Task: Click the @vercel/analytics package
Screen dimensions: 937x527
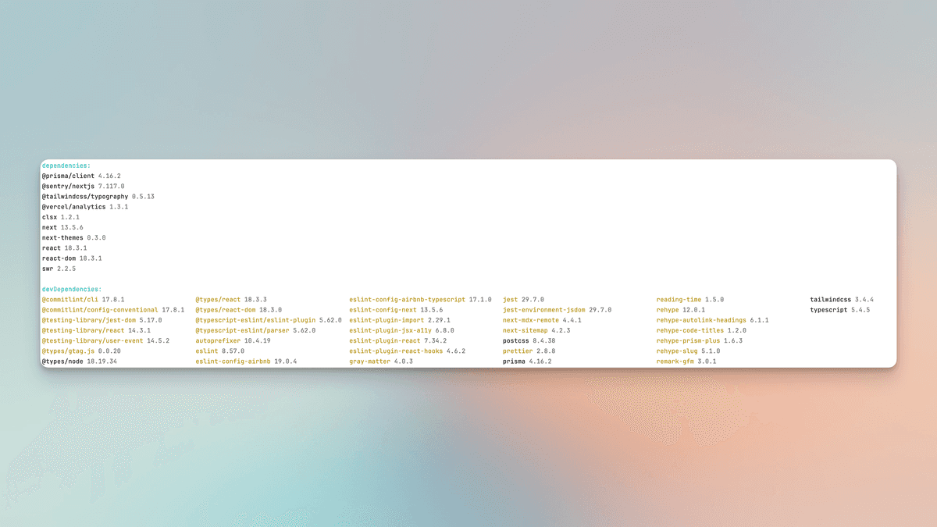Action: coord(74,207)
